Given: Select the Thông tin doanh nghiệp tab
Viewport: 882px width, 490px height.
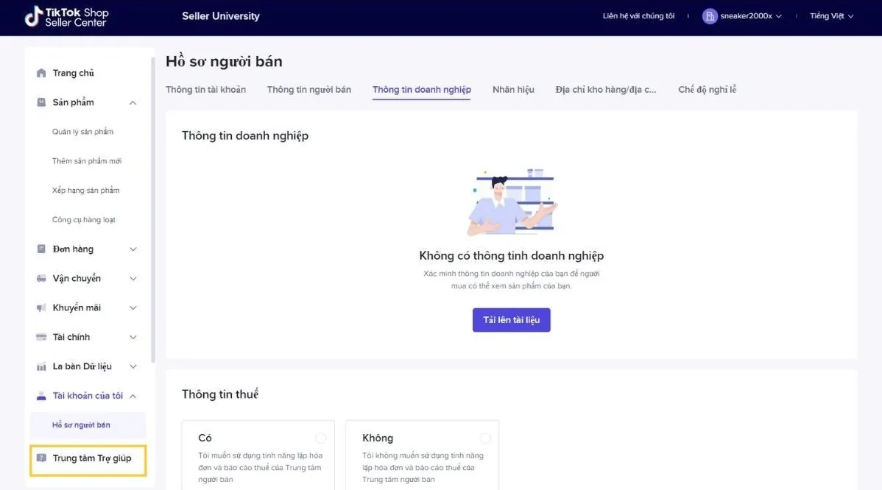Looking at the screenshot, I should tap(421, 89).
